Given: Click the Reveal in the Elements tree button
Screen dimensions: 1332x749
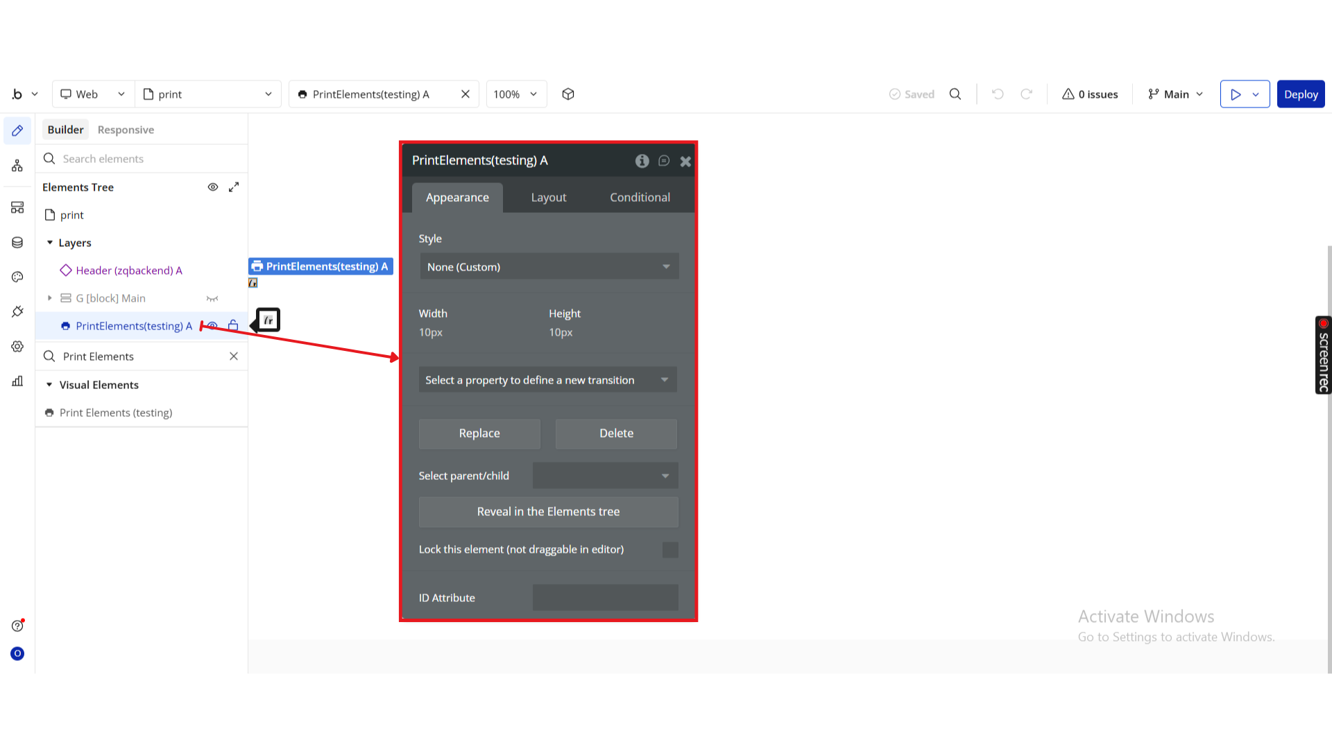Looking at the screenshot, I should pyautogui.click(x=548, y=512).
